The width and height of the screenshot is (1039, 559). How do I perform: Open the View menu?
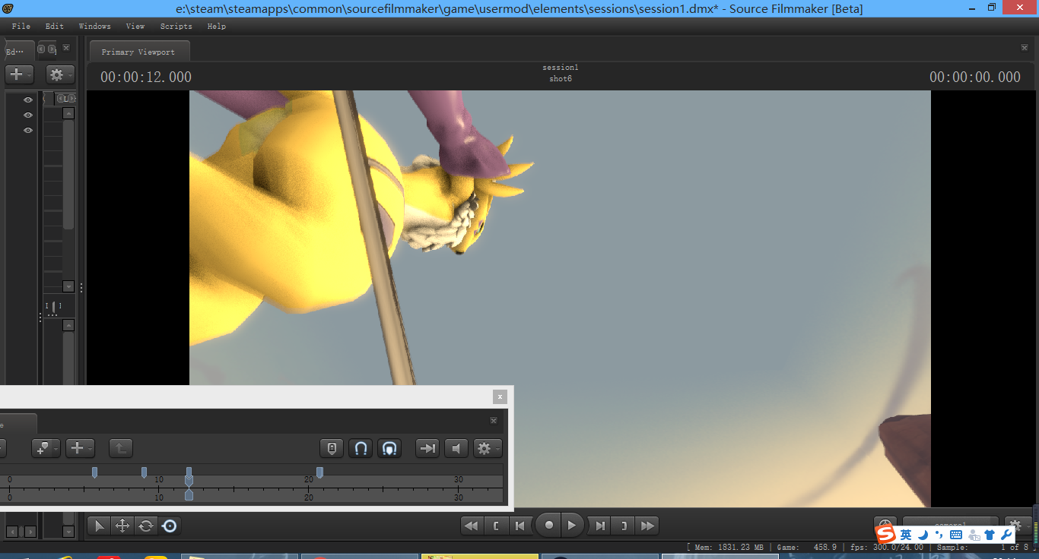(x=135, y=26)
